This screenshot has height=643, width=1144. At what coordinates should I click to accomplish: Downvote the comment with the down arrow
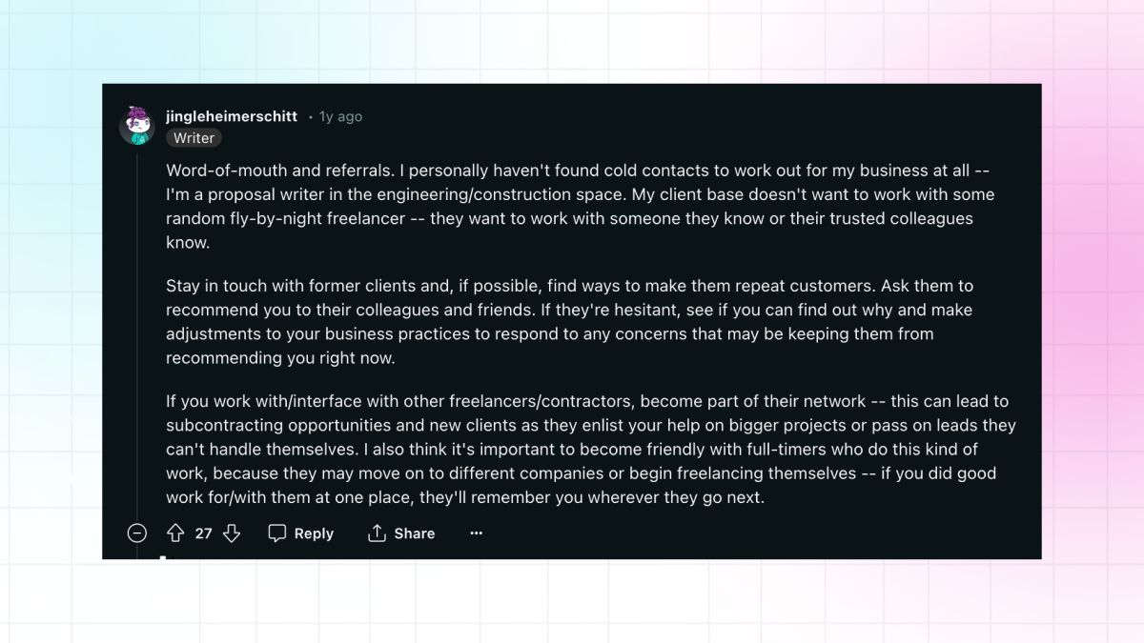click(232, 533)
